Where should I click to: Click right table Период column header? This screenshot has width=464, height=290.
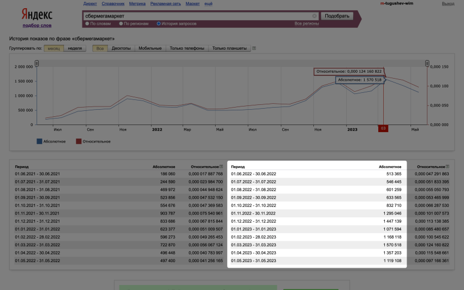click(x=238, y=167)
